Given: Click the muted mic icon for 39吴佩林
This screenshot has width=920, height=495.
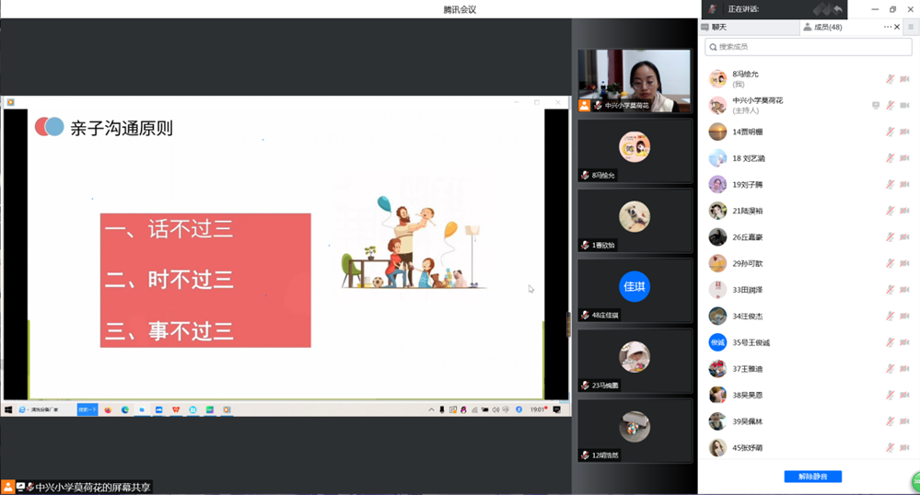Looking at the screenshot, I should pos(891,421).
